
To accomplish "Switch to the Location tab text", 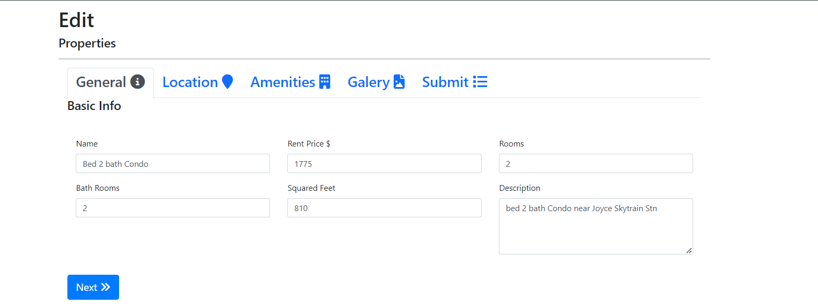I will pos(190,82).
